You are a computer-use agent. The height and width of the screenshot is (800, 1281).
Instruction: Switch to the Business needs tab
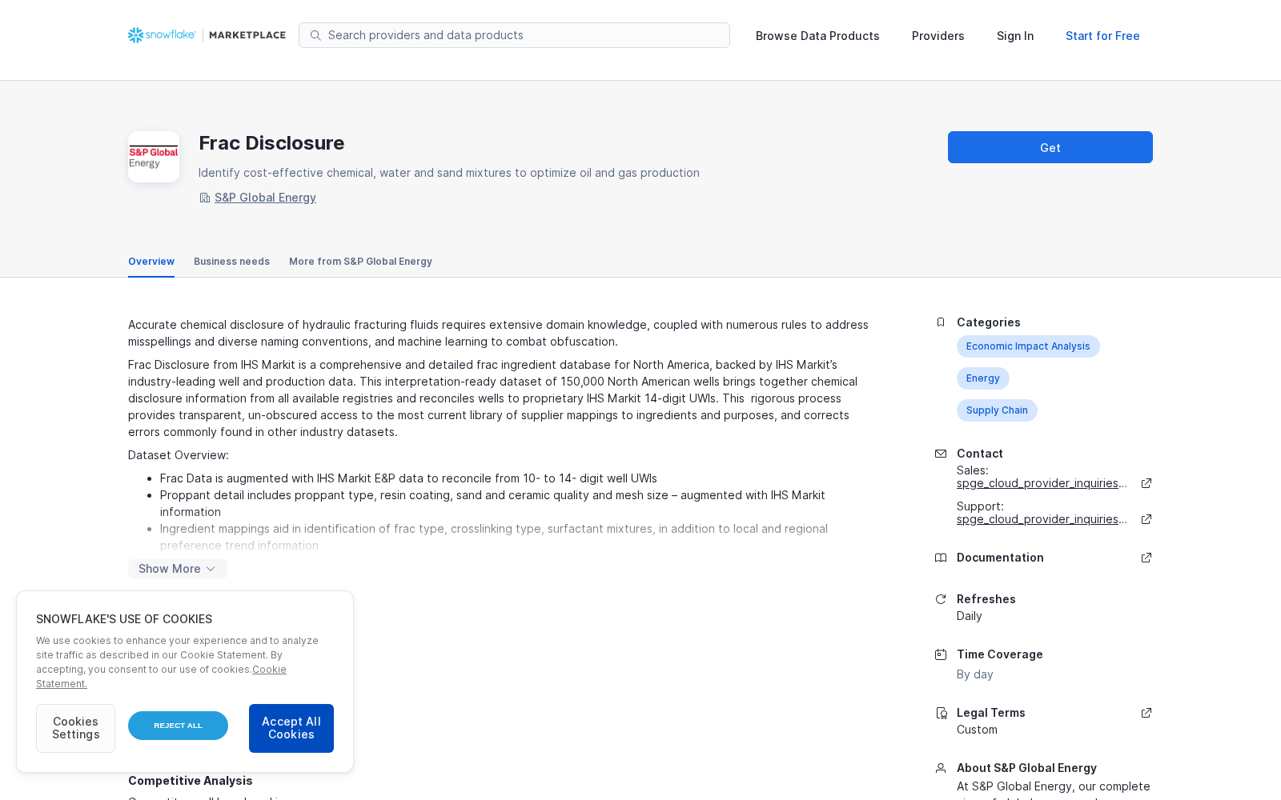click(x=231, y=262)
